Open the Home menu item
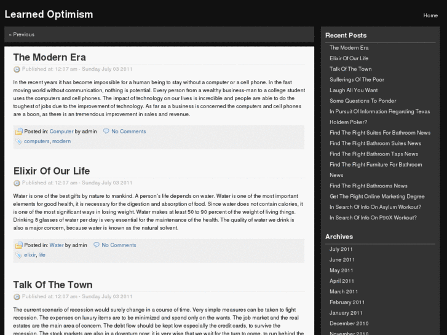 click(x=430, y=15)
